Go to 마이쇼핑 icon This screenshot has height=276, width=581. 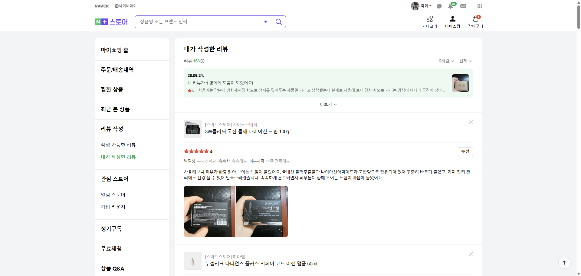point(452,22)
